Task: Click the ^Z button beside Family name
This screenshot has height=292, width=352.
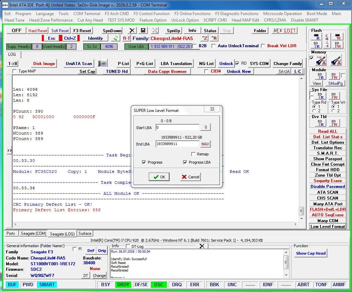Action: 205,38
